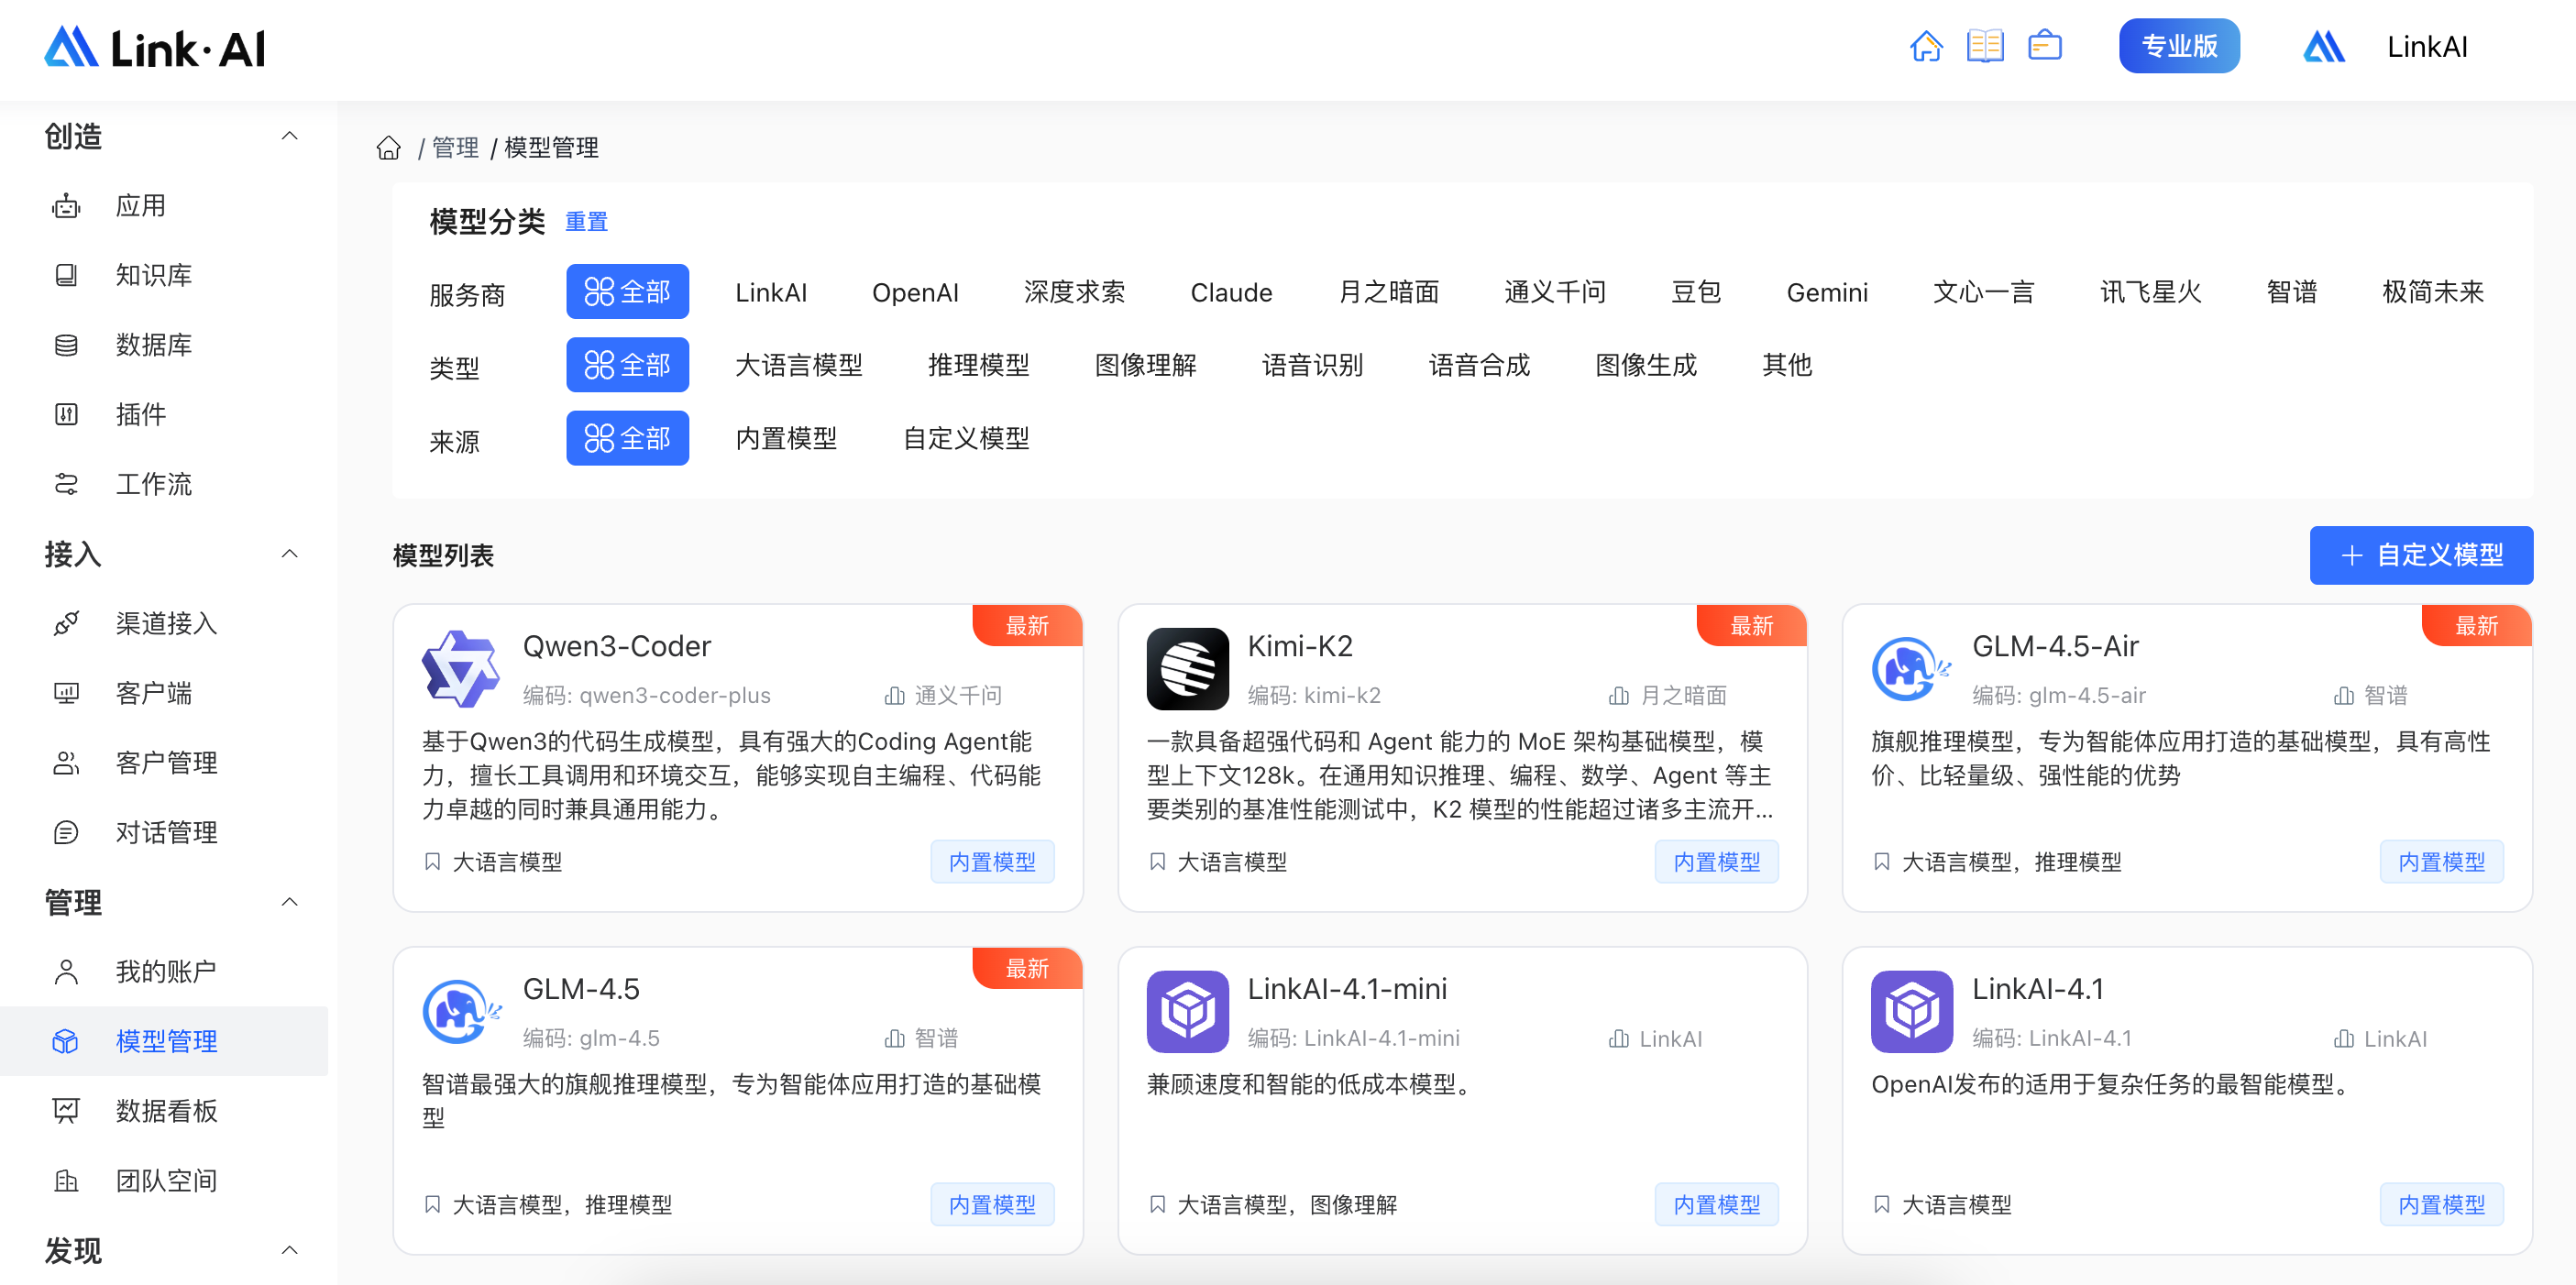Filter type by 语音合成
Viewport: 2576px width, 1285px height.
[1480, 365]
